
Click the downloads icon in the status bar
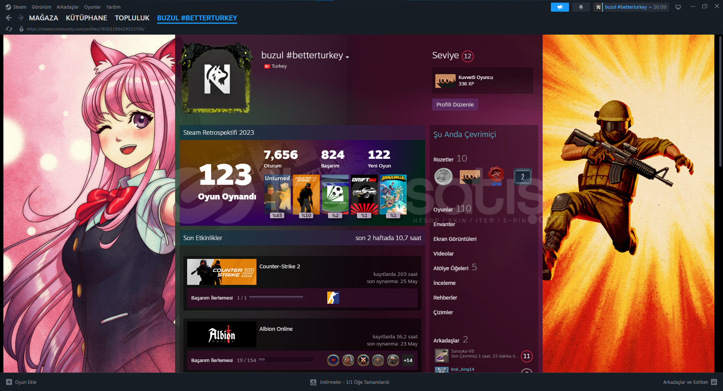click(x=313, y=382)
